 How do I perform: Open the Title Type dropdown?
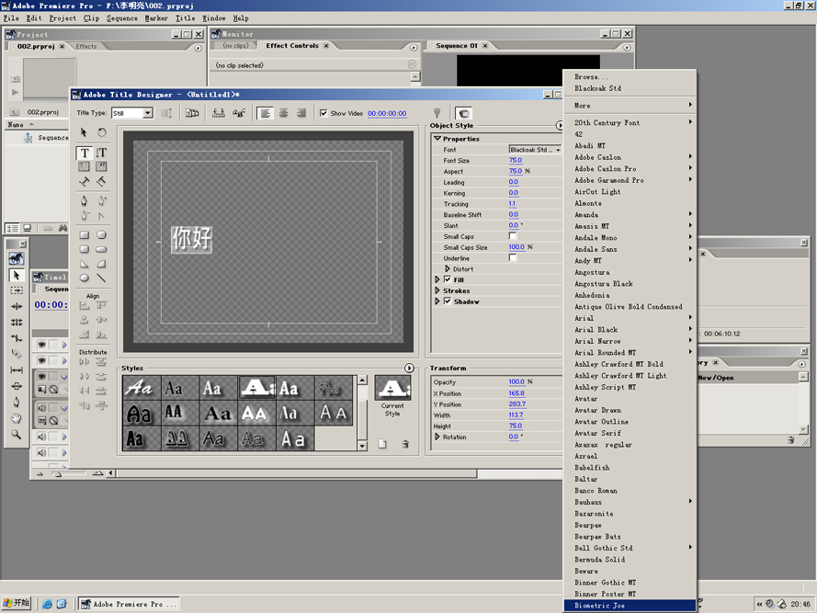click(x=147, y=113)
